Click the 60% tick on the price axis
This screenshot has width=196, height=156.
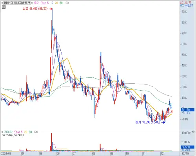point(184,44)
